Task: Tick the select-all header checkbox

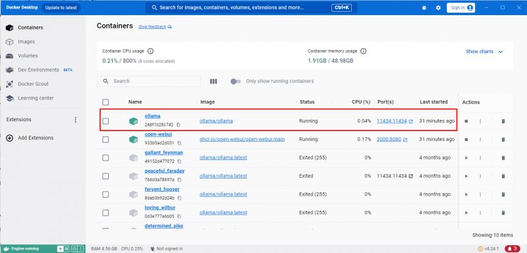Action: point(105,102)
